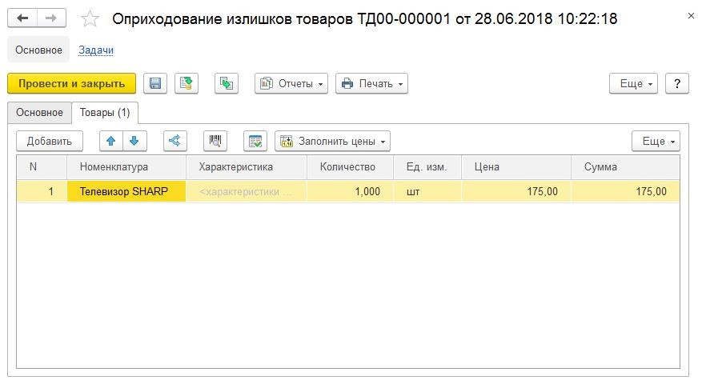Open the table toolbar Еще menu
This screenshot has height=384, width=702.
click(x=656, y=141)
